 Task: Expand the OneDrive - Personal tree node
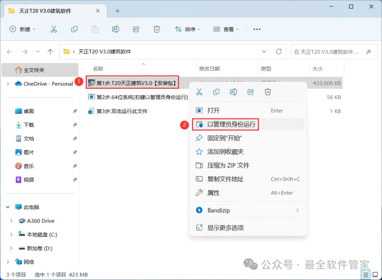tap(8, 84)
